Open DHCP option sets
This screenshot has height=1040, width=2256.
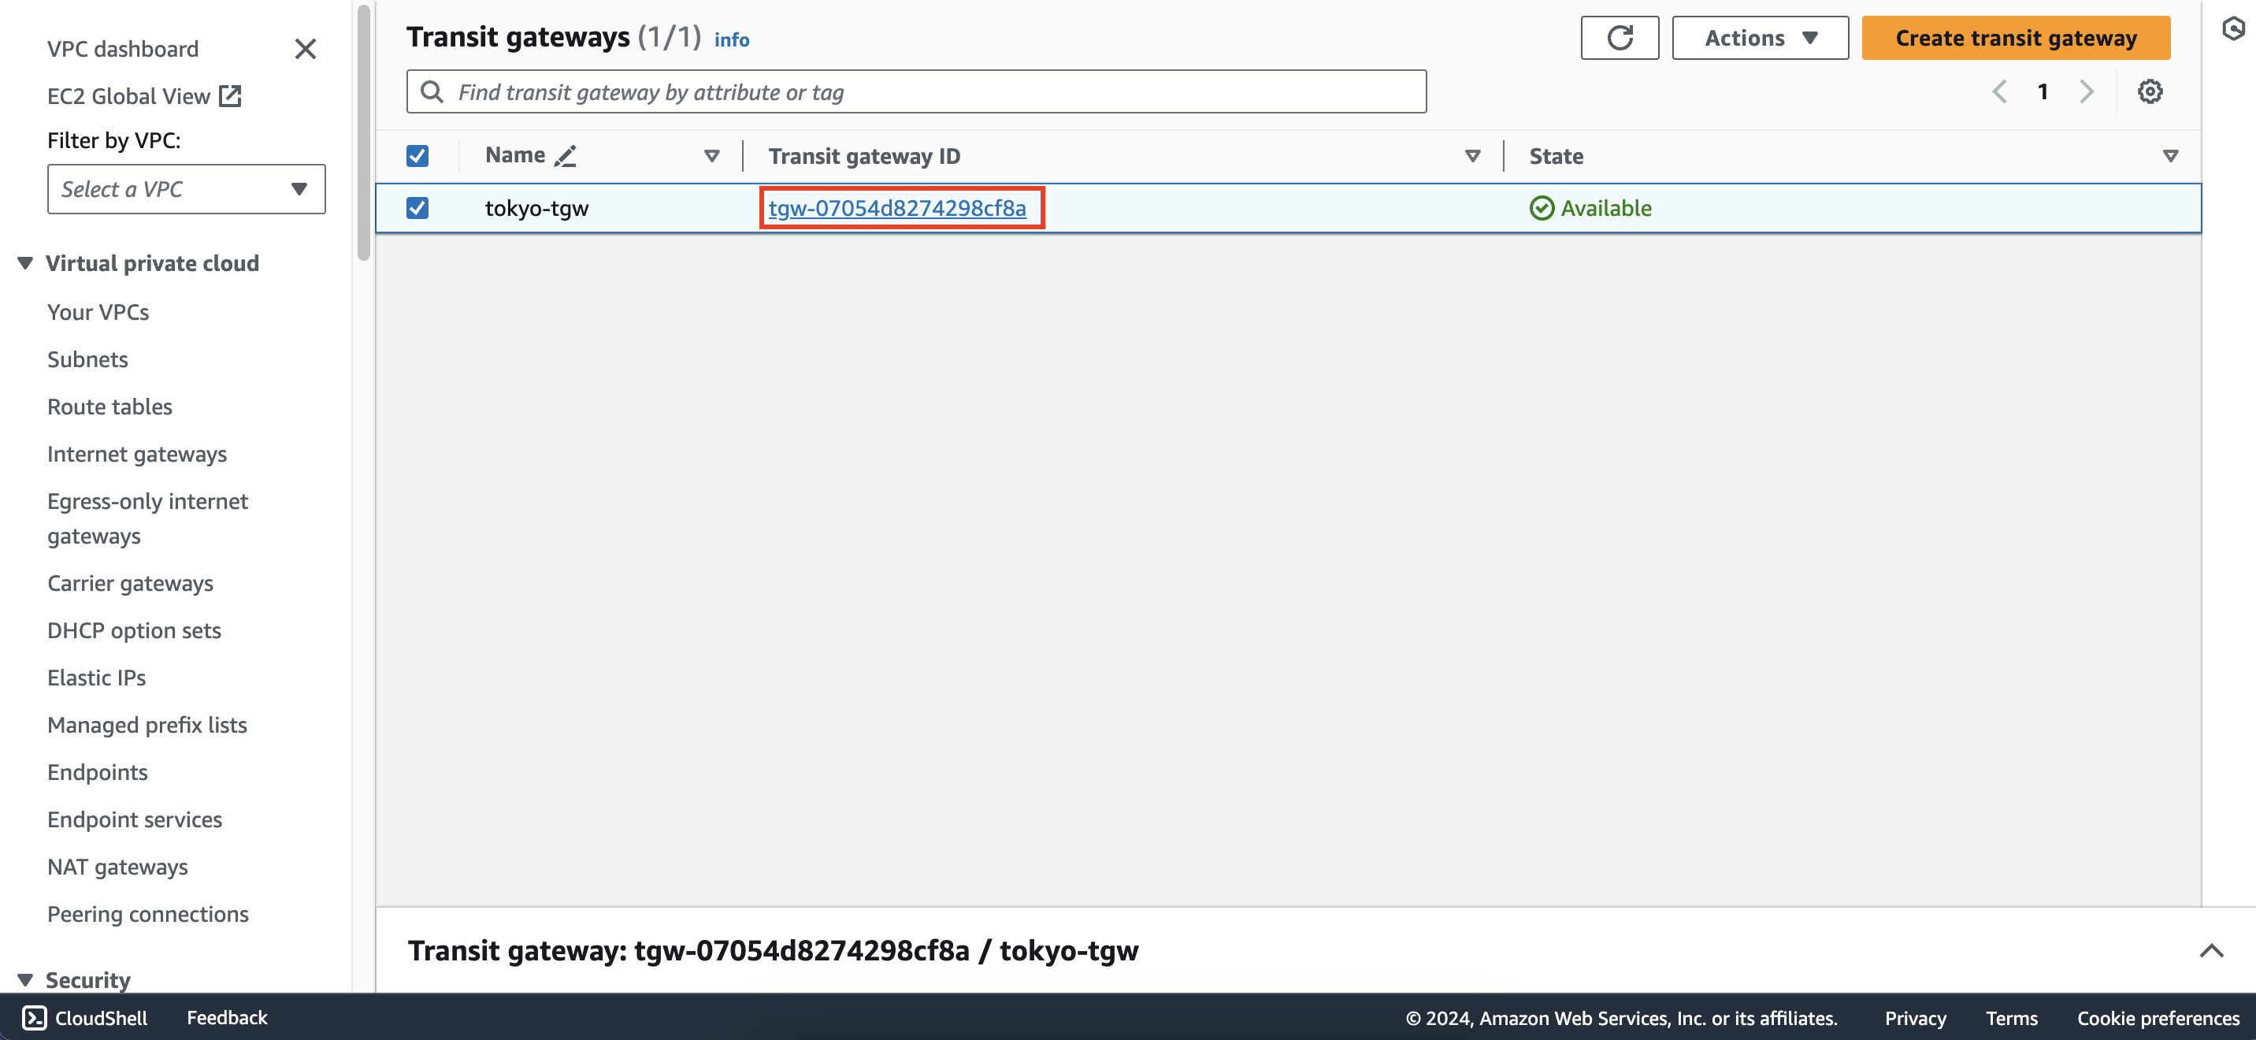click(x=134, y=631)
